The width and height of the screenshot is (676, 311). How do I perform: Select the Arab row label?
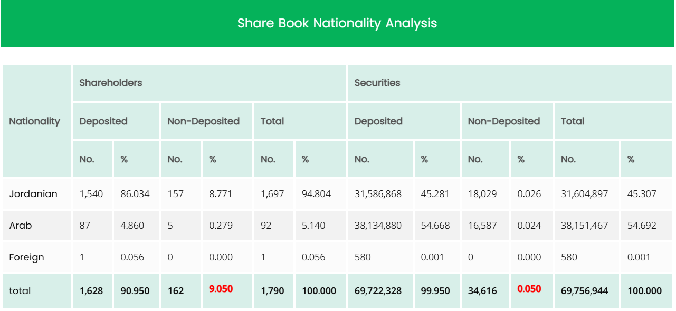pos(21,226)
